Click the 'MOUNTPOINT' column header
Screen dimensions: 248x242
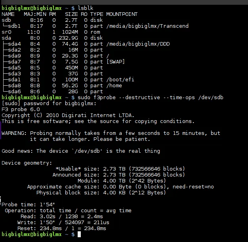[122, 14]
